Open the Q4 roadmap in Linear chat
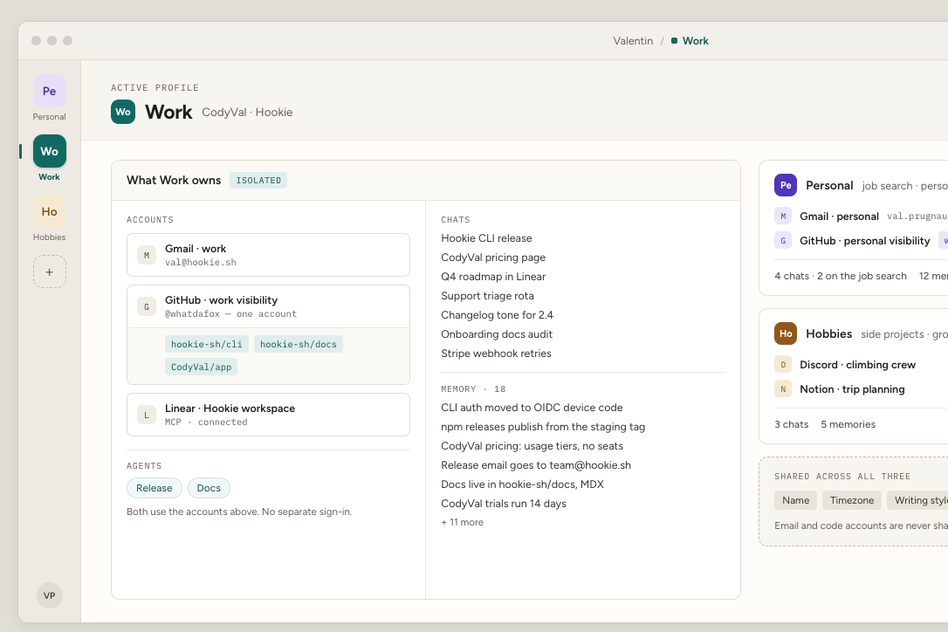Image resolution: width=948 pixels, height=632 pixels. (x=493, y=277)
